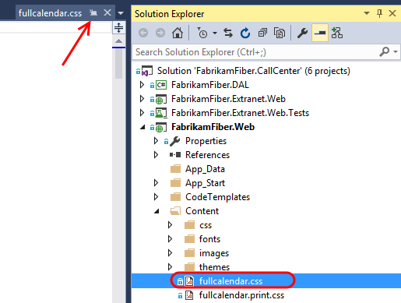Image resolution: width=401 pixels, height=303 pixels.
Task: Expand the References node
Action: point(156,155)
